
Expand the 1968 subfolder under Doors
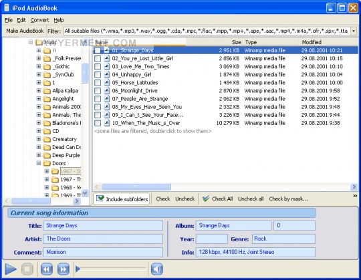pyautogui.click(x=47, y=187)
